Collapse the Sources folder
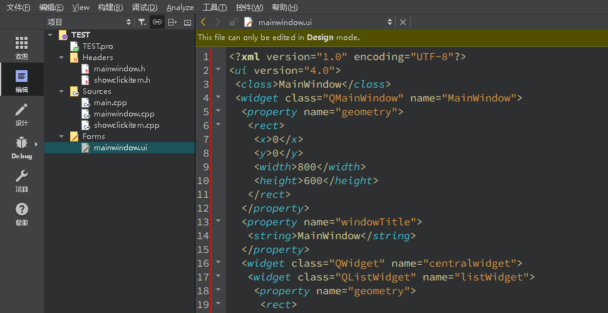This screenshot has width=608, height=313. [61, 91]
